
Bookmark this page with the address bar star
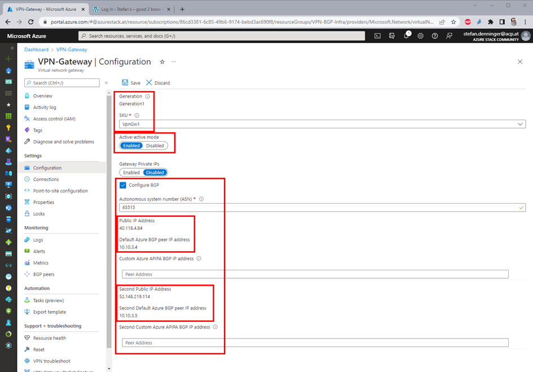453,22
